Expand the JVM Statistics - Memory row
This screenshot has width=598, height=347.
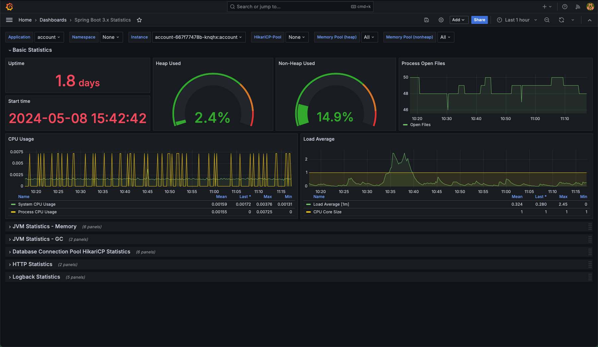tap(42, 227)
